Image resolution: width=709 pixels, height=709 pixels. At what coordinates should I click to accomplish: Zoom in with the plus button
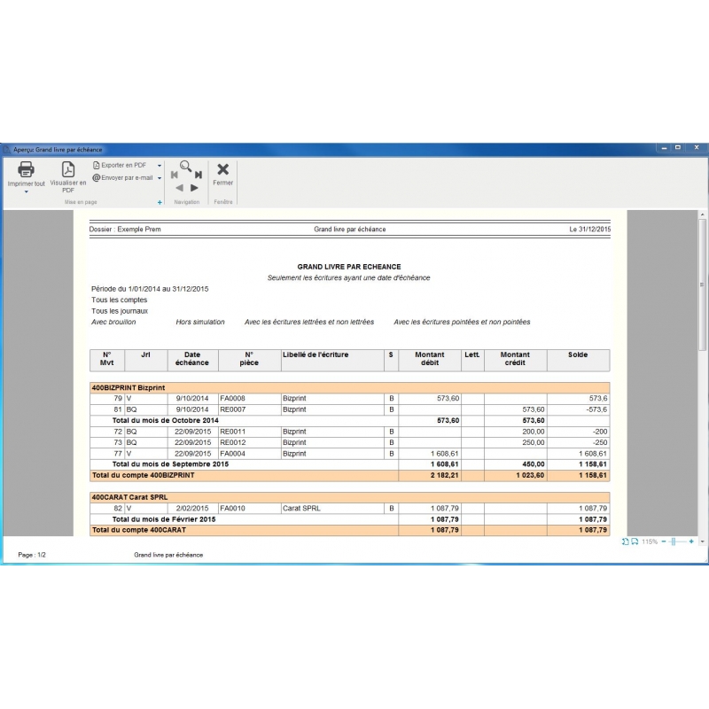coord(691,541)
